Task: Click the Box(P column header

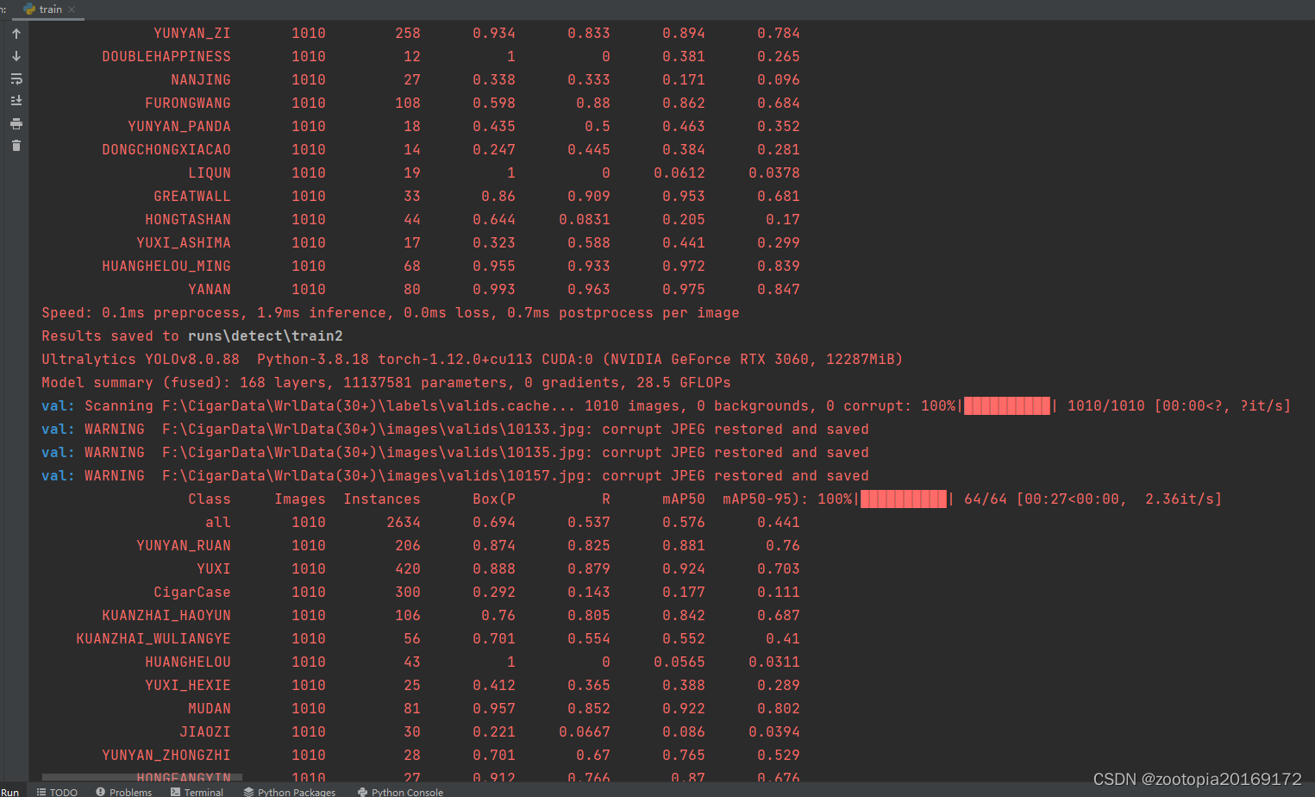Action: tap(494, 499)
